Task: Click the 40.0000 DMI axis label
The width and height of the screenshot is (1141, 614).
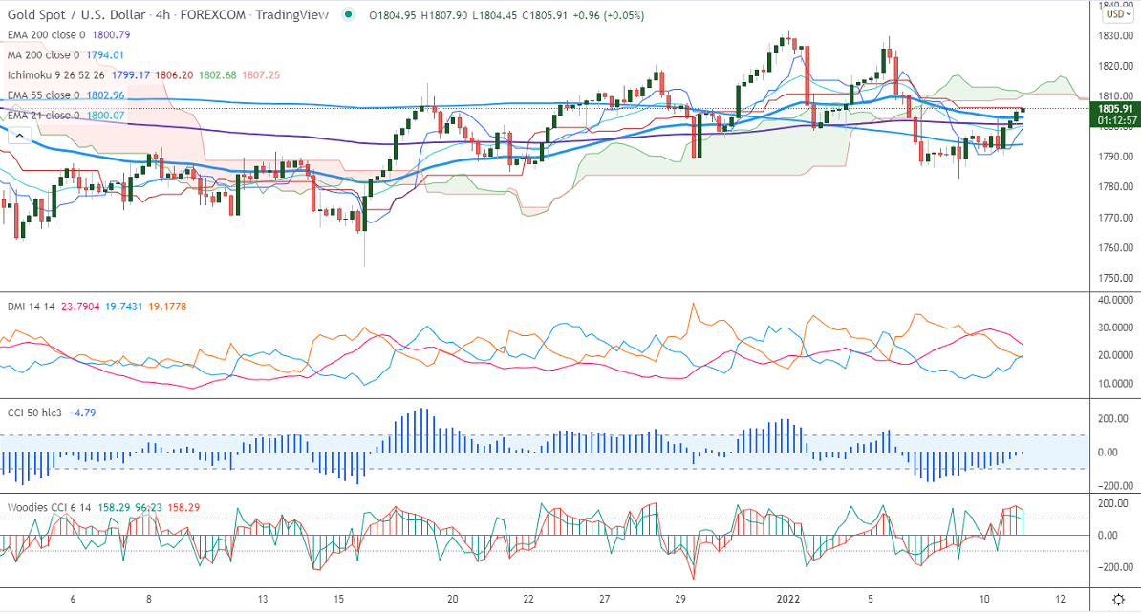Action: tap(1115, 300)
